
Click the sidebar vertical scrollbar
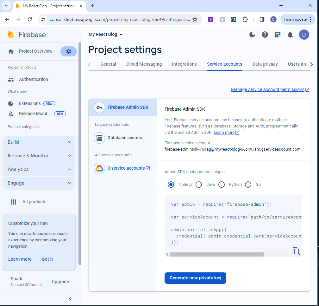click(x=79, y=154)
